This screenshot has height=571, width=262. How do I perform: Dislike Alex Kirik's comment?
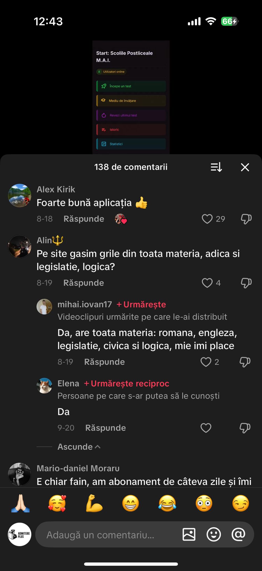pyautogui.click(x=246, y=219)
